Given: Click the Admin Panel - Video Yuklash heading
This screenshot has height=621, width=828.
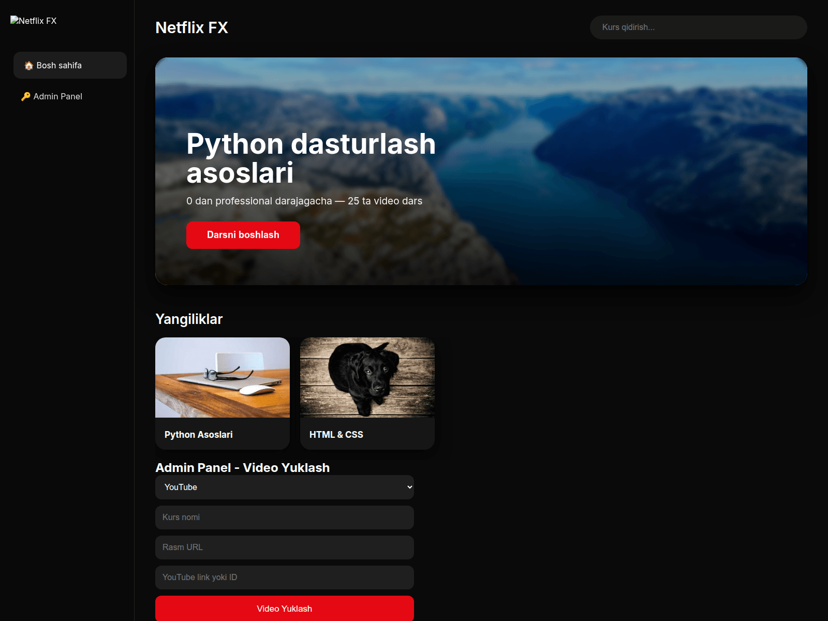Looking at the screenshot, I should [x=243, y=467].
